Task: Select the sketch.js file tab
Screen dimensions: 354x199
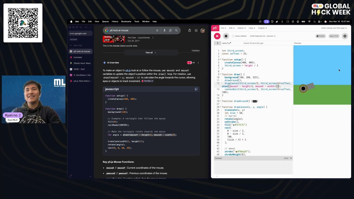Action: pos(227,43)
